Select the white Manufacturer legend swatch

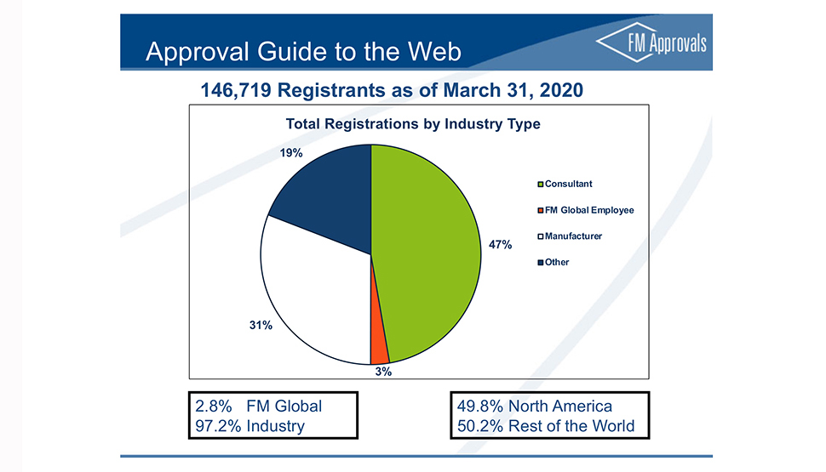pos(540,236)
